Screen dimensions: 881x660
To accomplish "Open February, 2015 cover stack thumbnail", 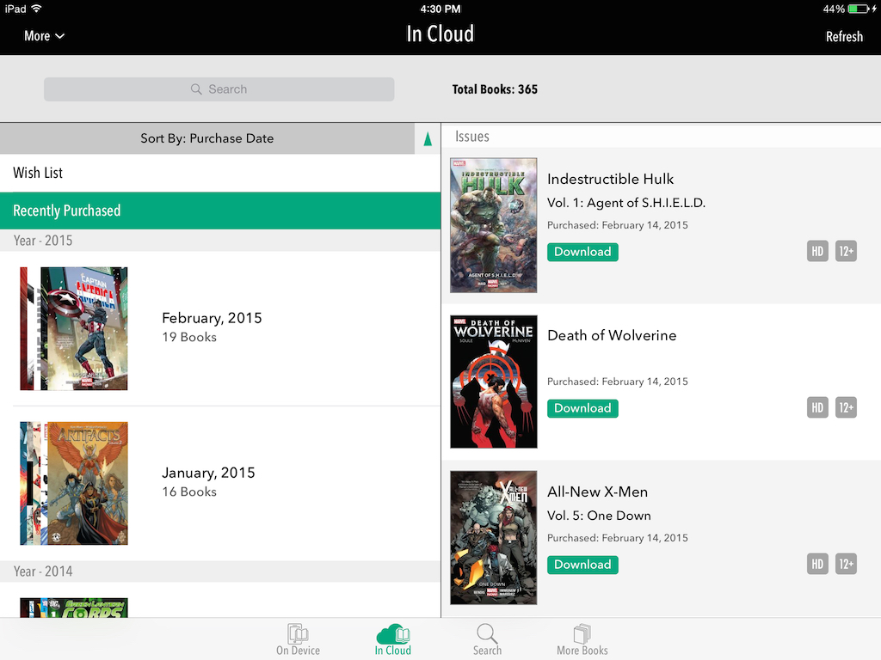I will coord(74,328).
